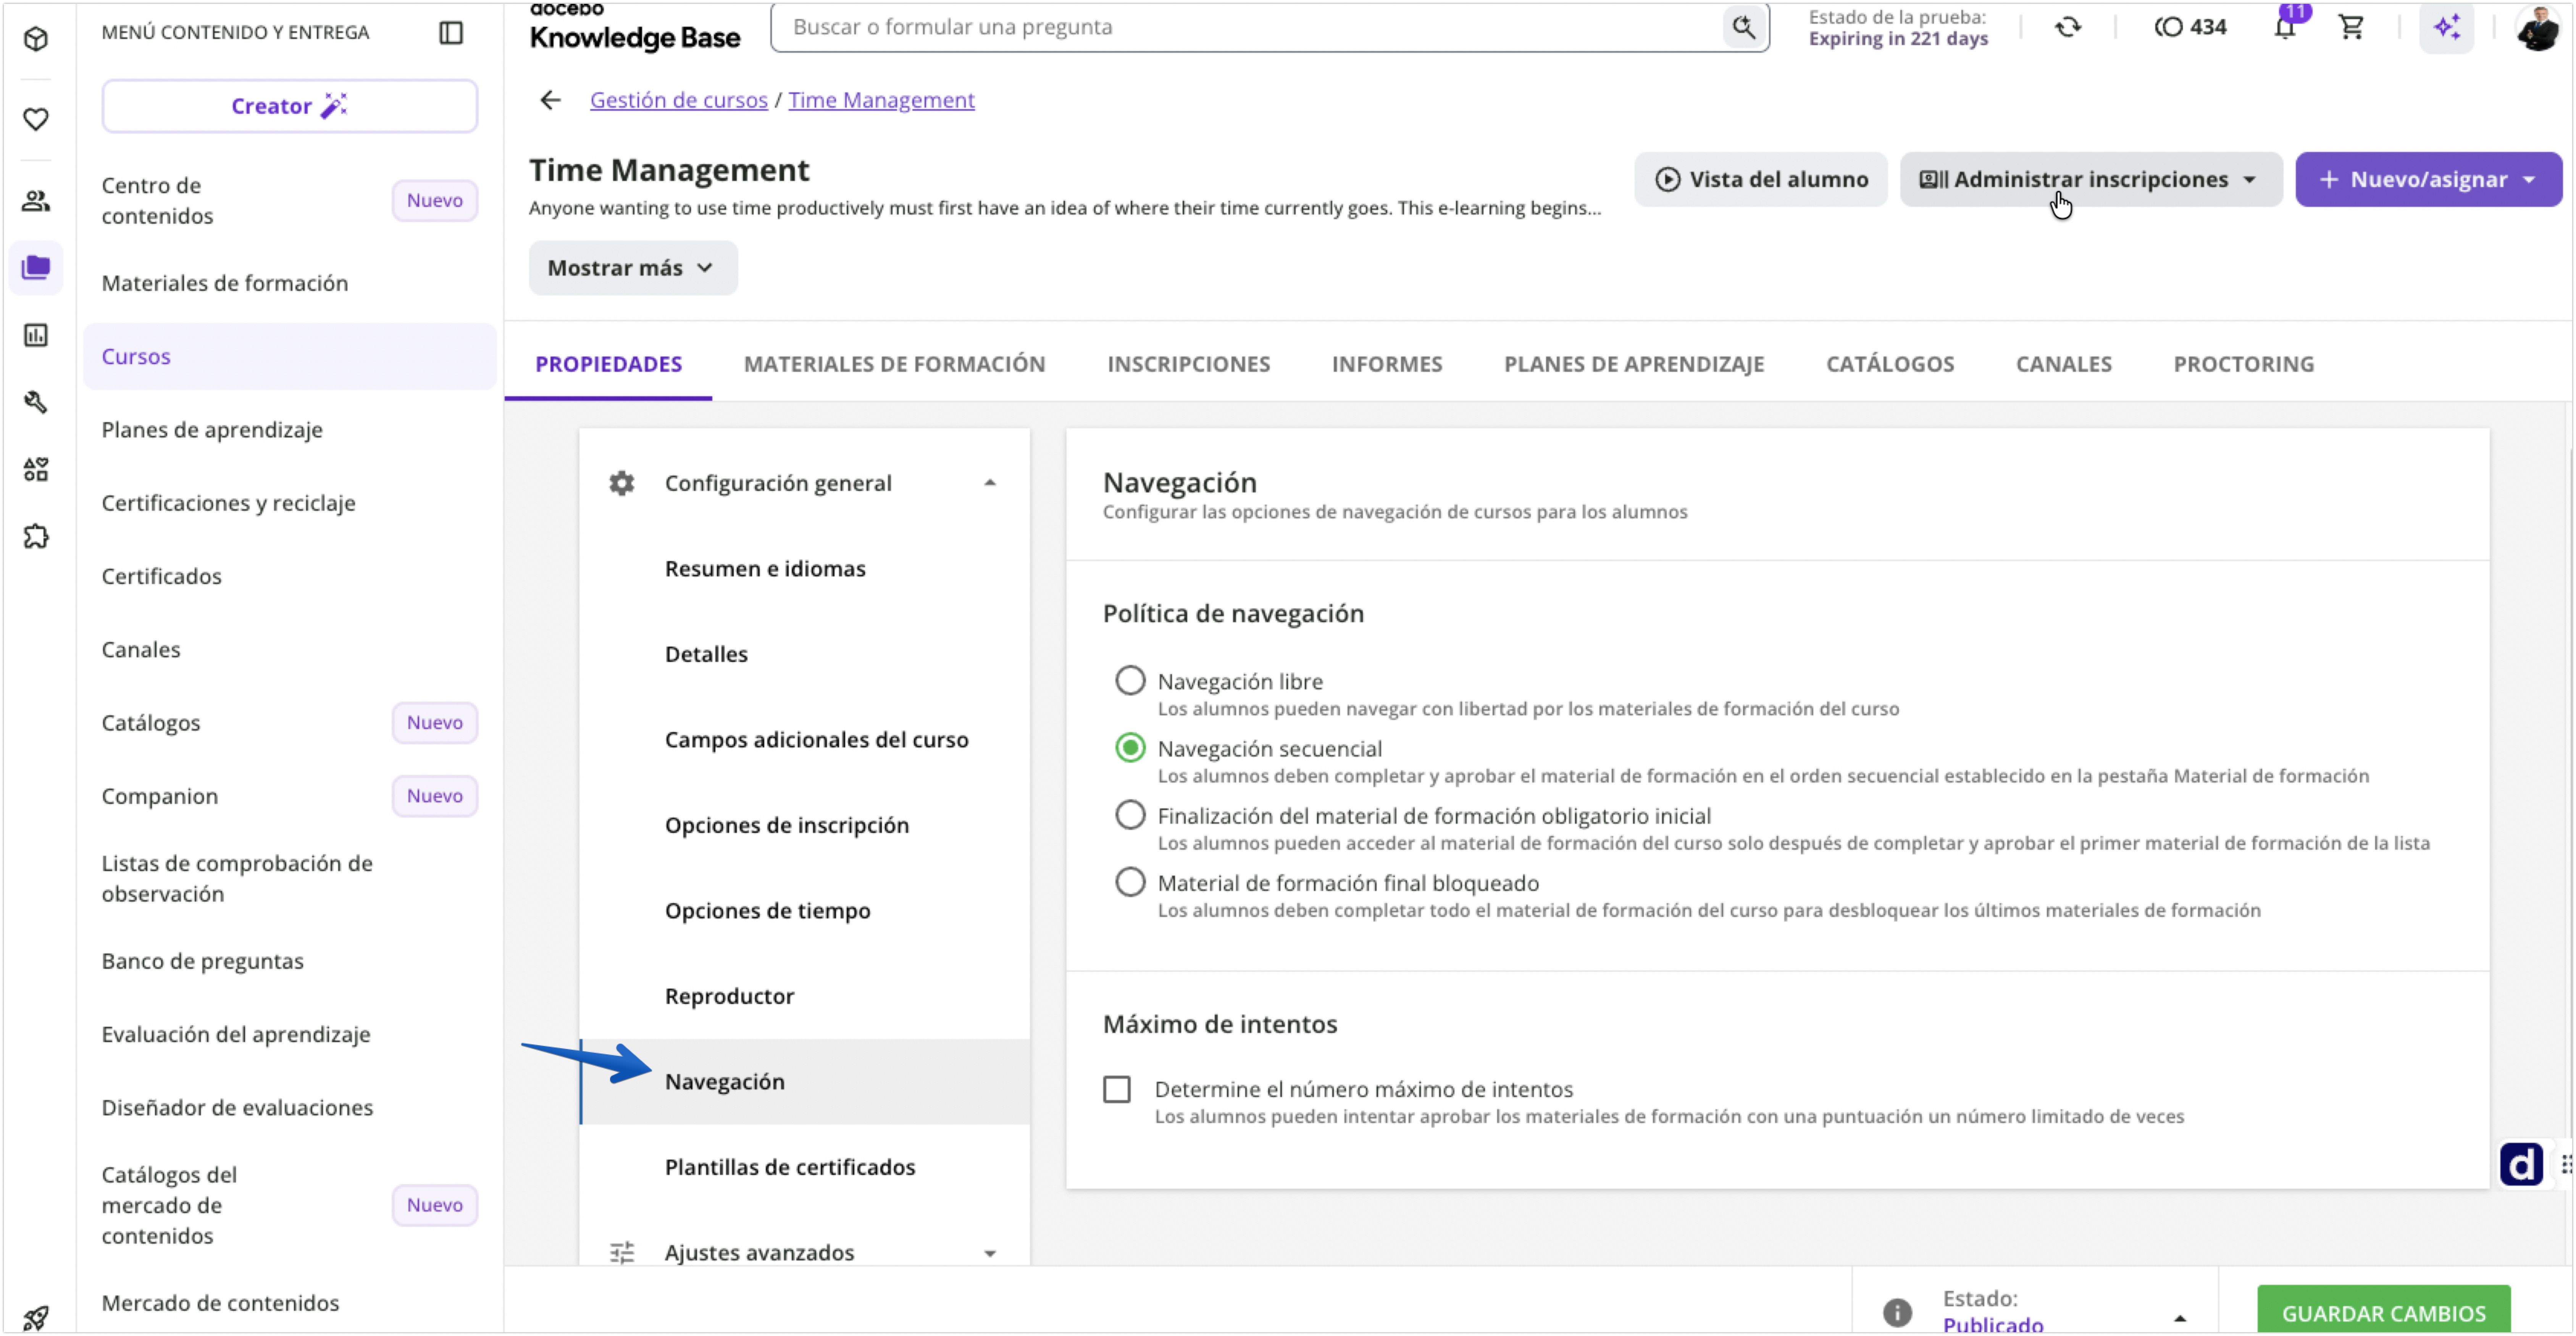Open Detalles settings
The height and width of the screenshot is (1336, 2576).
point(706,654)
